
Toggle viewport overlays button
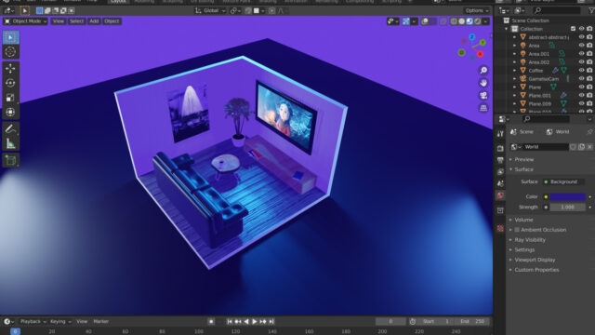click(425, 21)
